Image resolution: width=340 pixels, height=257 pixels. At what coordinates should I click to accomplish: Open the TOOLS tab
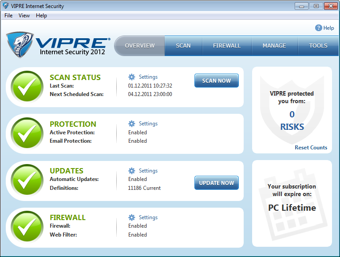coord(318,46)
